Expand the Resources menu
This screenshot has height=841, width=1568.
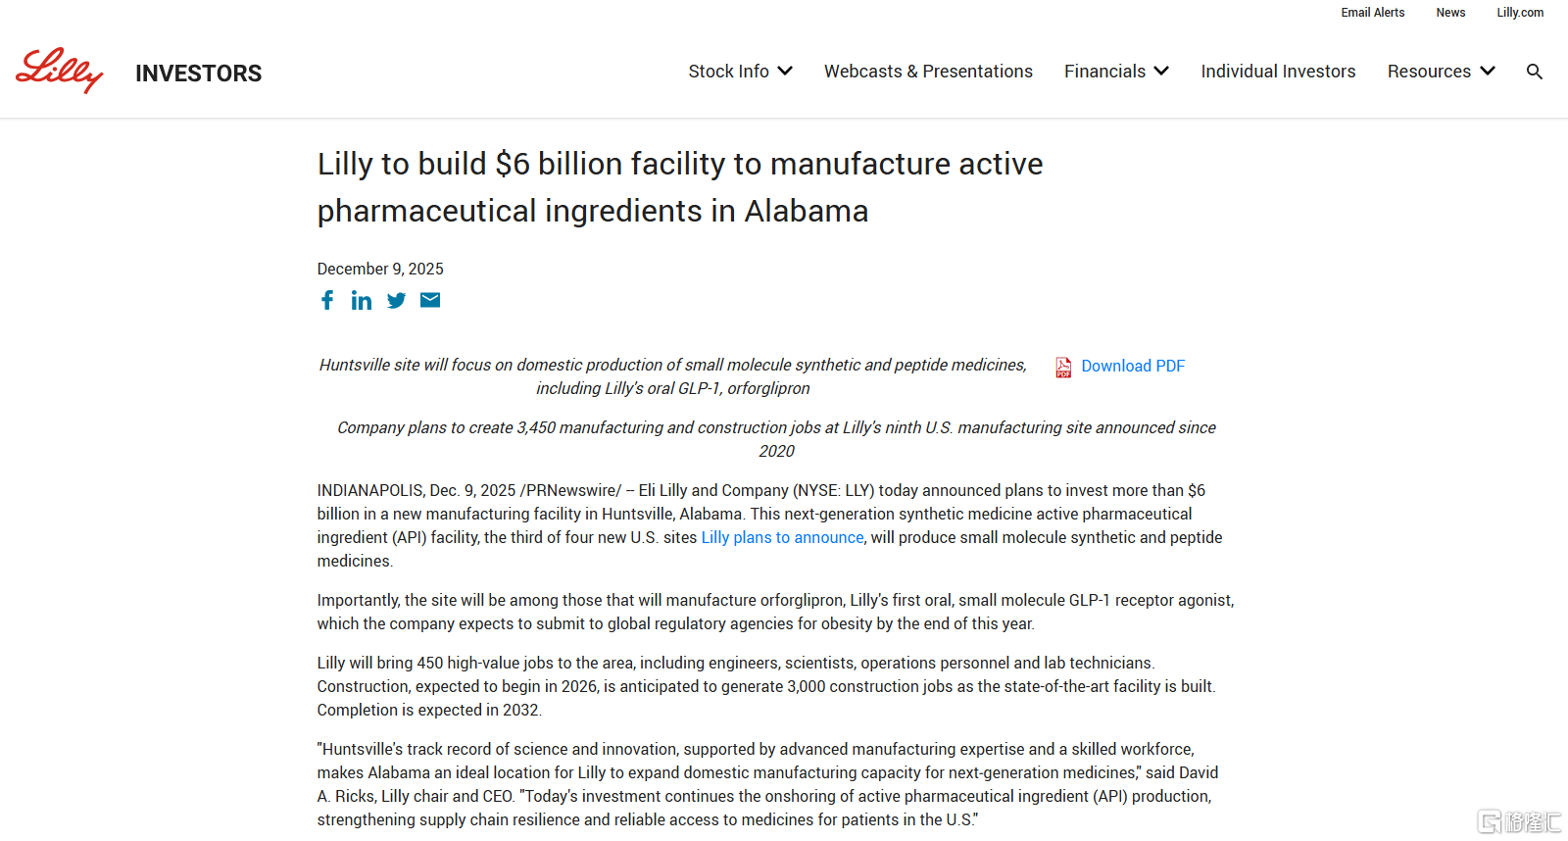1441,72
